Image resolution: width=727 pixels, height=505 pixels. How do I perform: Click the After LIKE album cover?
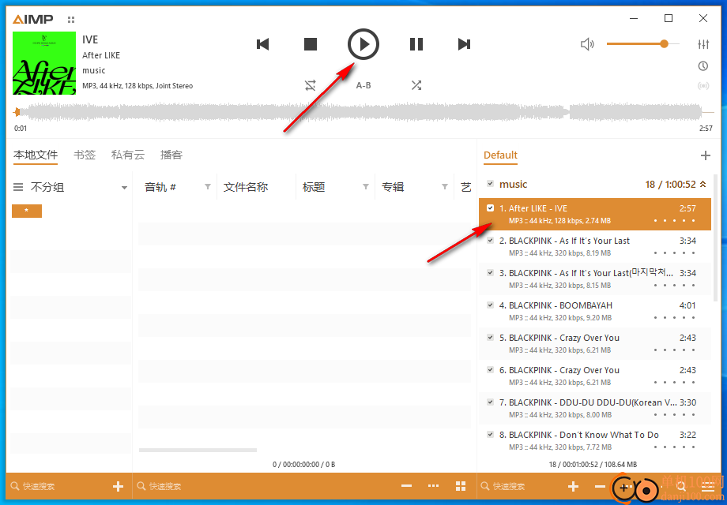pyautogui.click(x=44, y=63)
